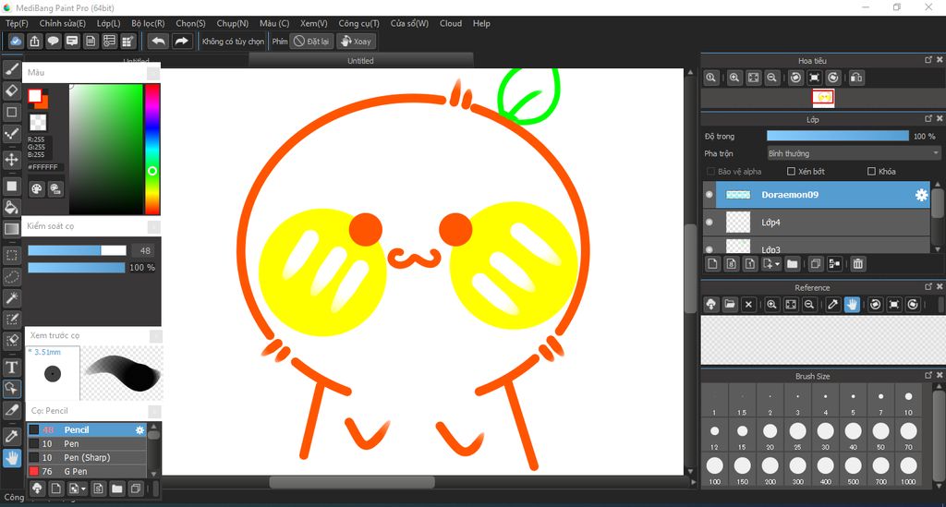The width and height of the screenshot is (946, 507).
Task: Click the Đặt lại button
Action: [x=312, y=41]
